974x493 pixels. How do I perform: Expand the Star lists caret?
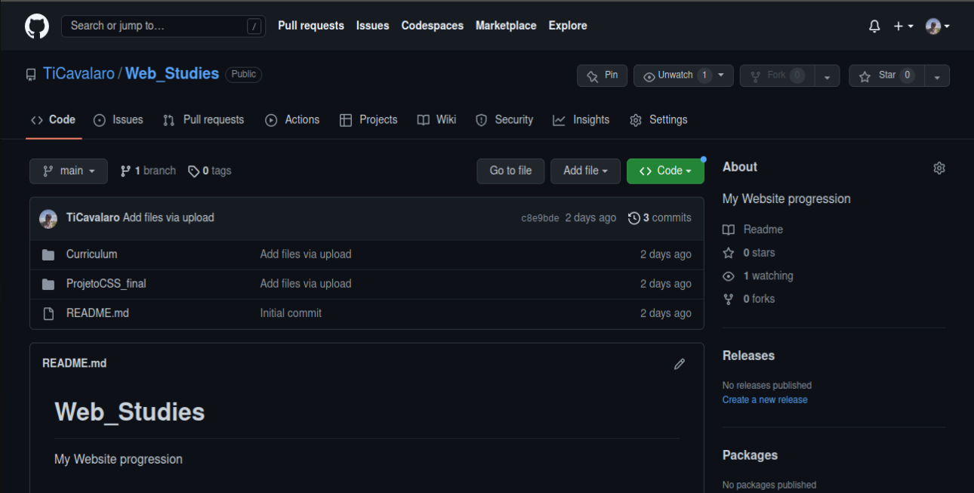click(937, 75)
